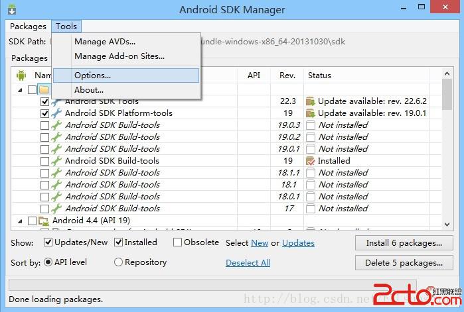Click the wrench icon for installed Build-tools 19
This screenshot has height=312, width=464.
click(x=56, y=161)
